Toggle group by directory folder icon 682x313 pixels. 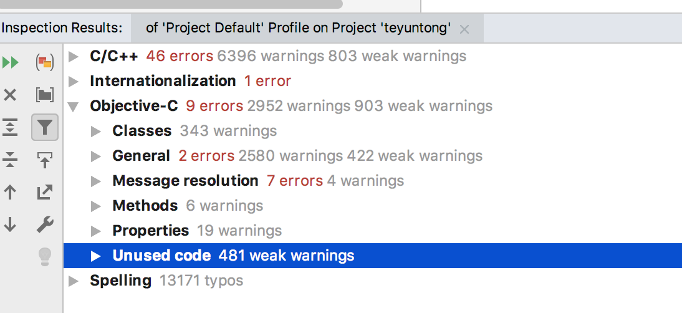[45, 95]
